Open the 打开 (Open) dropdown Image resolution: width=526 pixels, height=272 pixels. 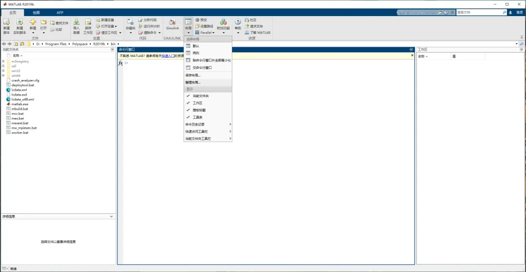[x=44, y=26]
